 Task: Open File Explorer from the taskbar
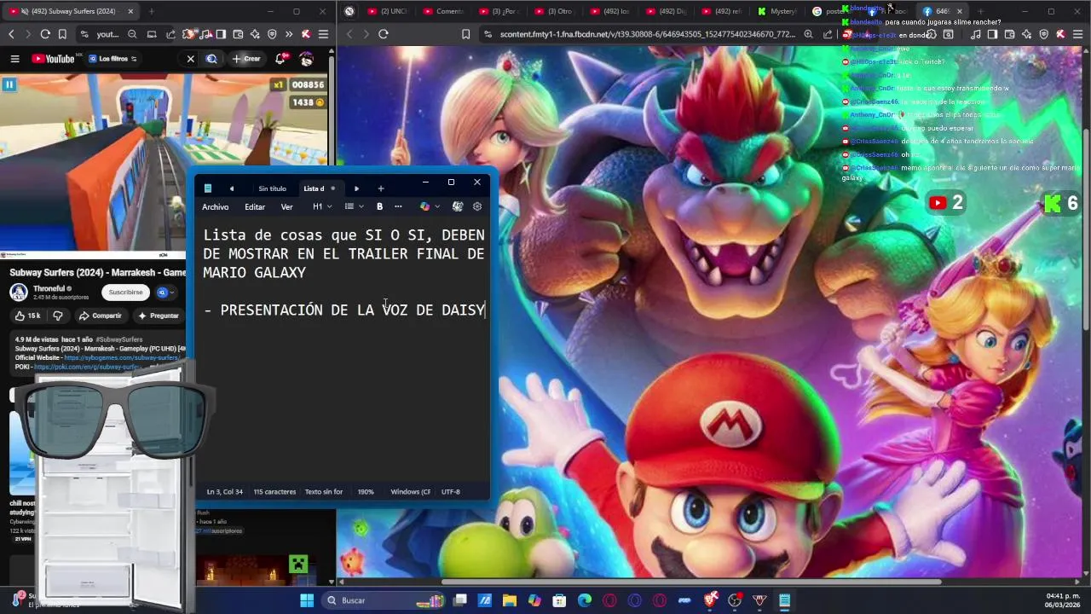509,600
